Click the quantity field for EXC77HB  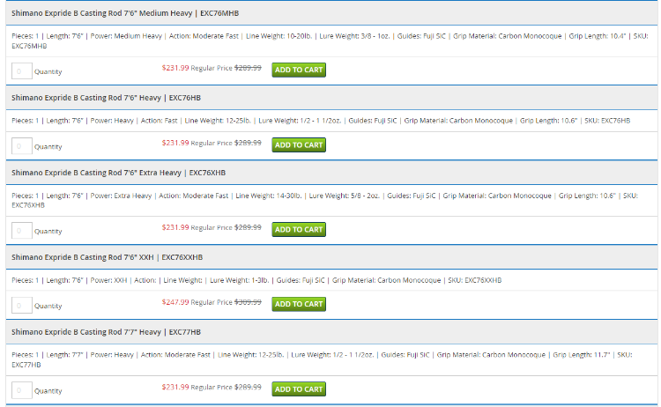coord(22,390)
